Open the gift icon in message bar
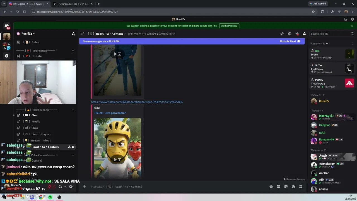 (x=271, y=187)
